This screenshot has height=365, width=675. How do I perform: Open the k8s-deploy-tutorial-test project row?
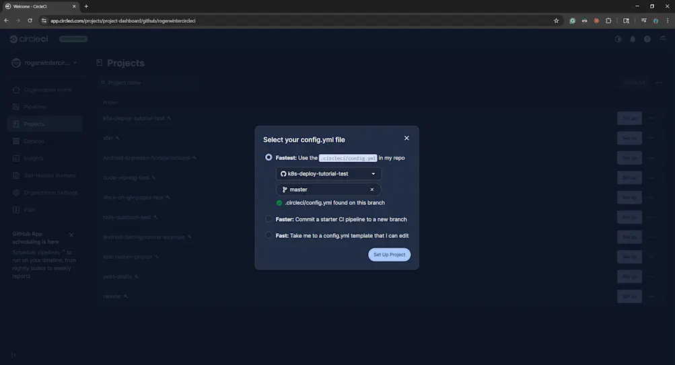point(134,118)
